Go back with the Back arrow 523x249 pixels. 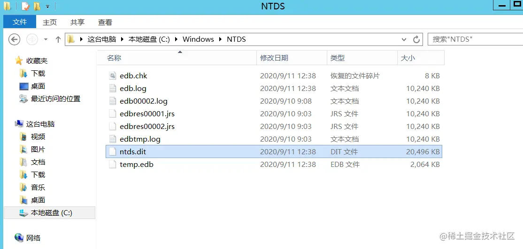(x=14, y=39)
